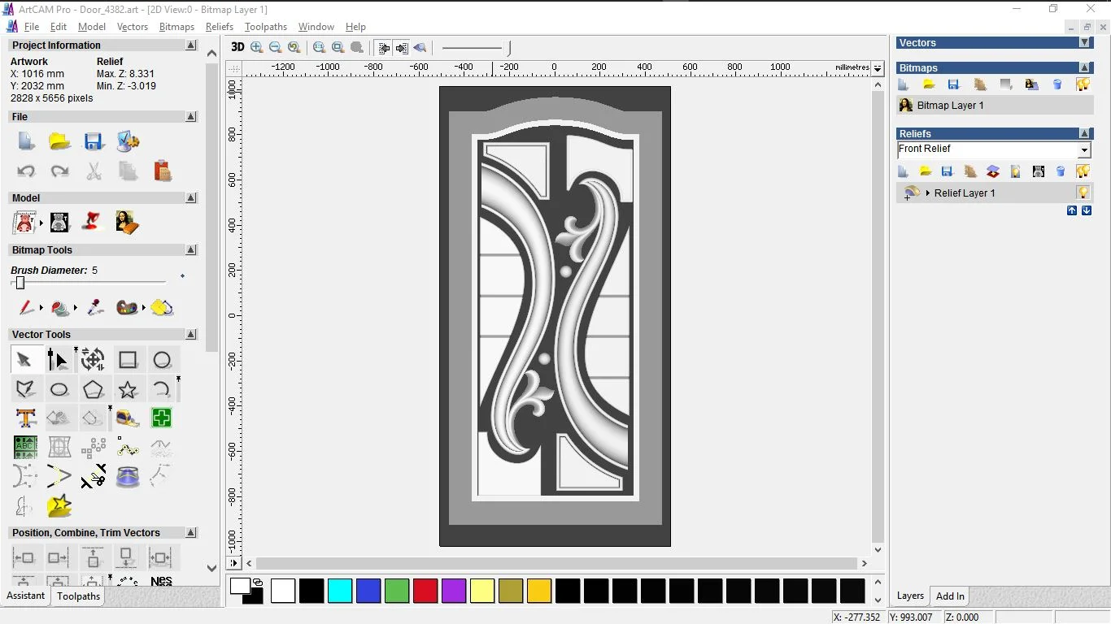The width and height of the screenshot is (1111, 624).
Task: Click the Save floppy icon in File panel
Action: pyautogui.click(x=94, y=142)
